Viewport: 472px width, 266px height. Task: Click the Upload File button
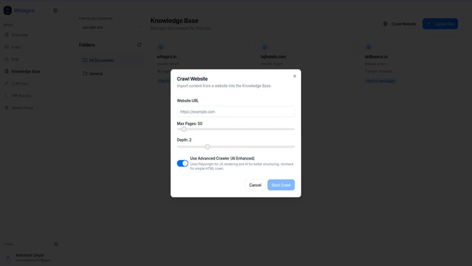tap(440, 24)
